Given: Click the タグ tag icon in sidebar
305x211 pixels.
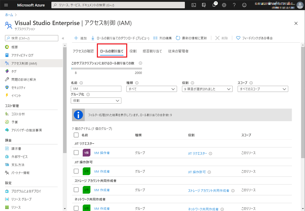Looking at the screenshot, I should [x=7, y=71].
